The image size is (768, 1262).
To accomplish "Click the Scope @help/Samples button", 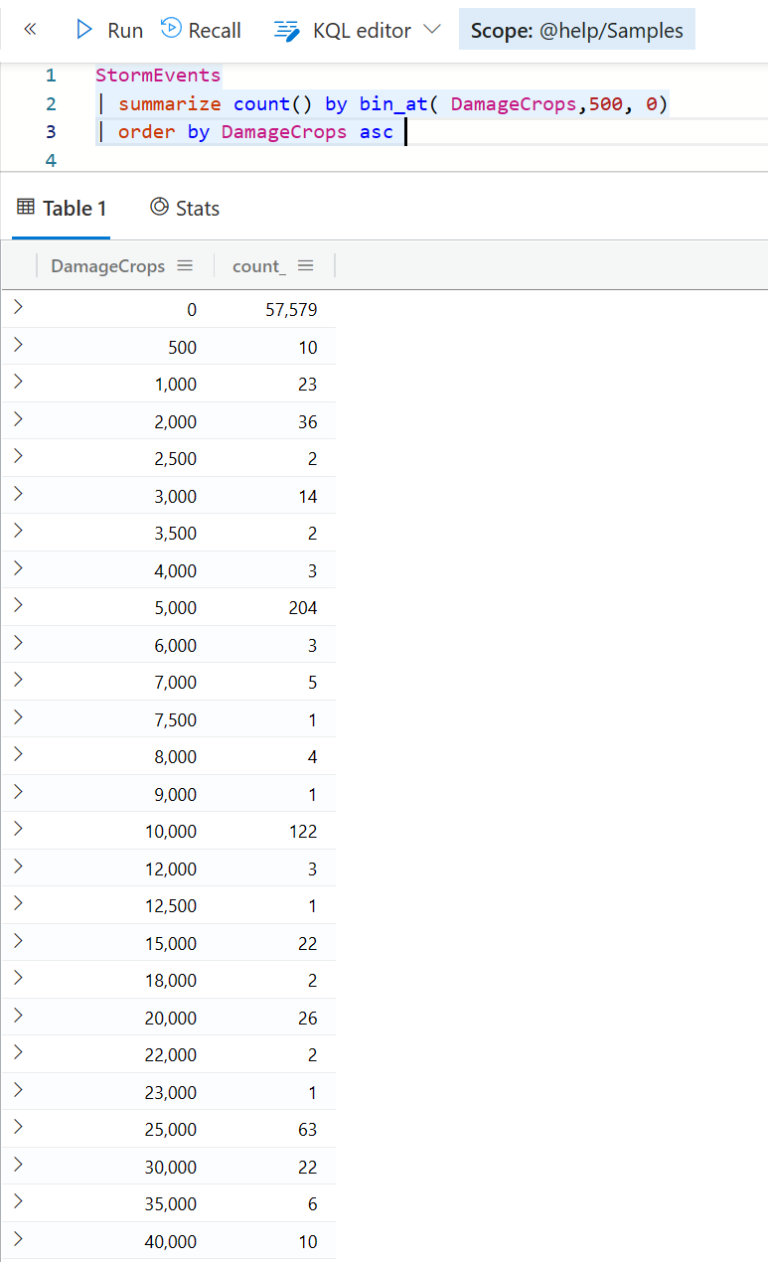I will tap(576, 31).
